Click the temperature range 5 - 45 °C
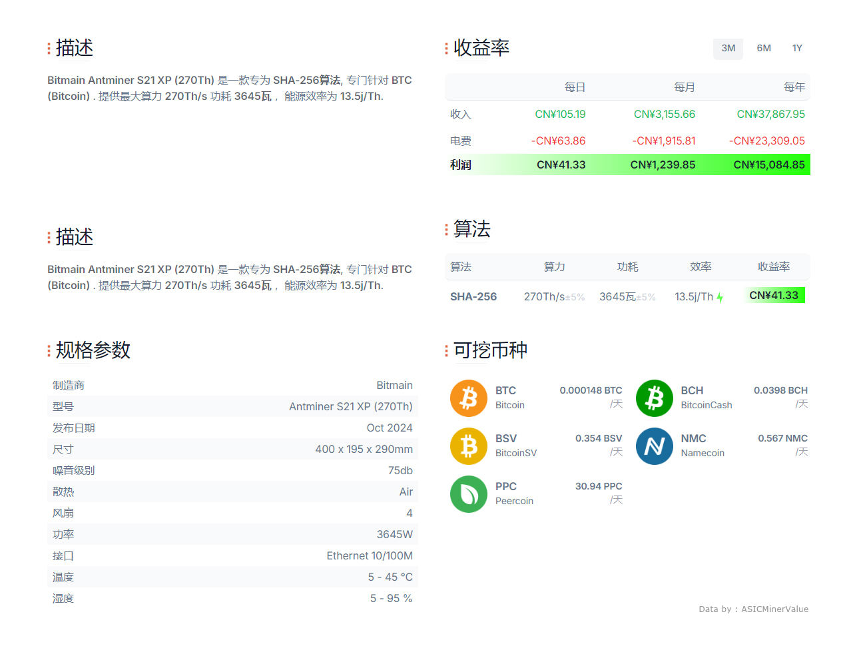 390,577
